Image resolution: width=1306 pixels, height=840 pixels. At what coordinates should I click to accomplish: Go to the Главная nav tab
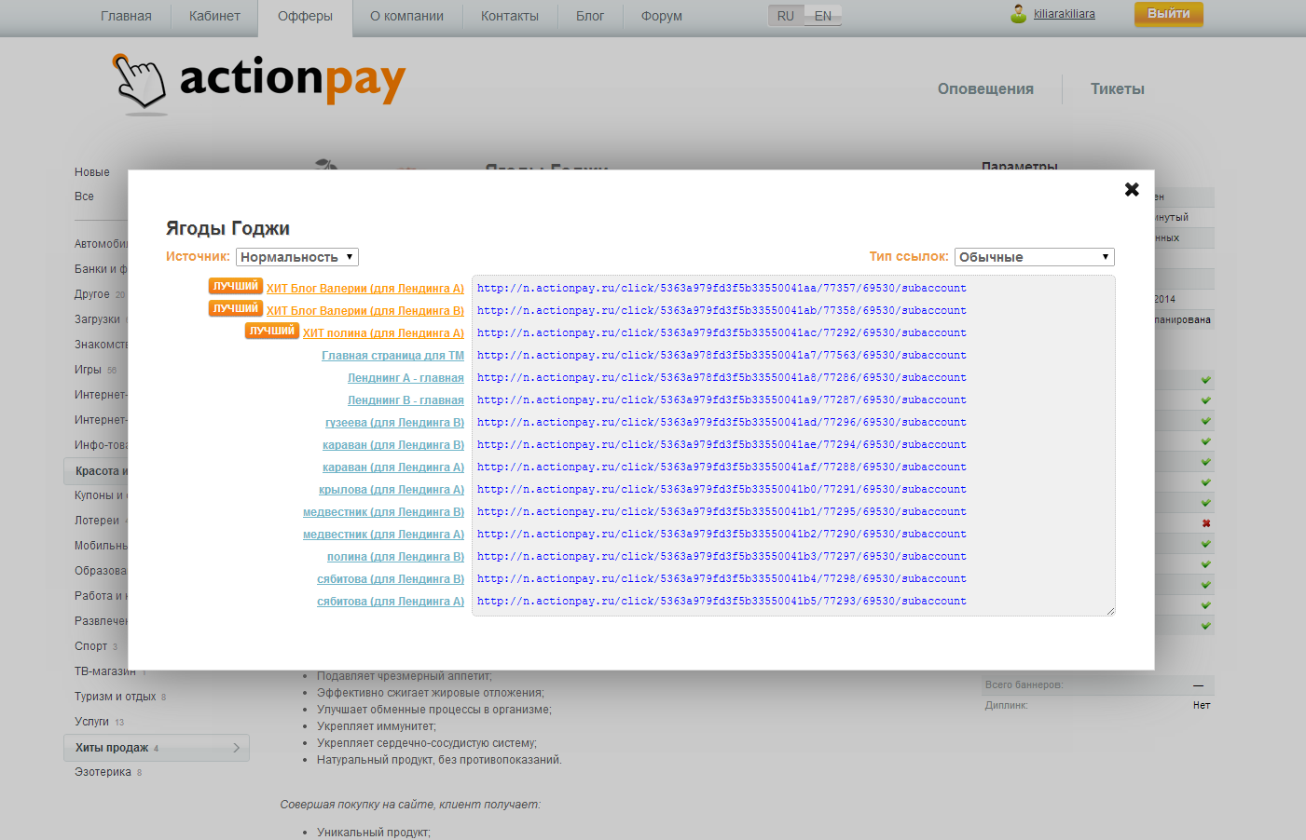[126, 16]
